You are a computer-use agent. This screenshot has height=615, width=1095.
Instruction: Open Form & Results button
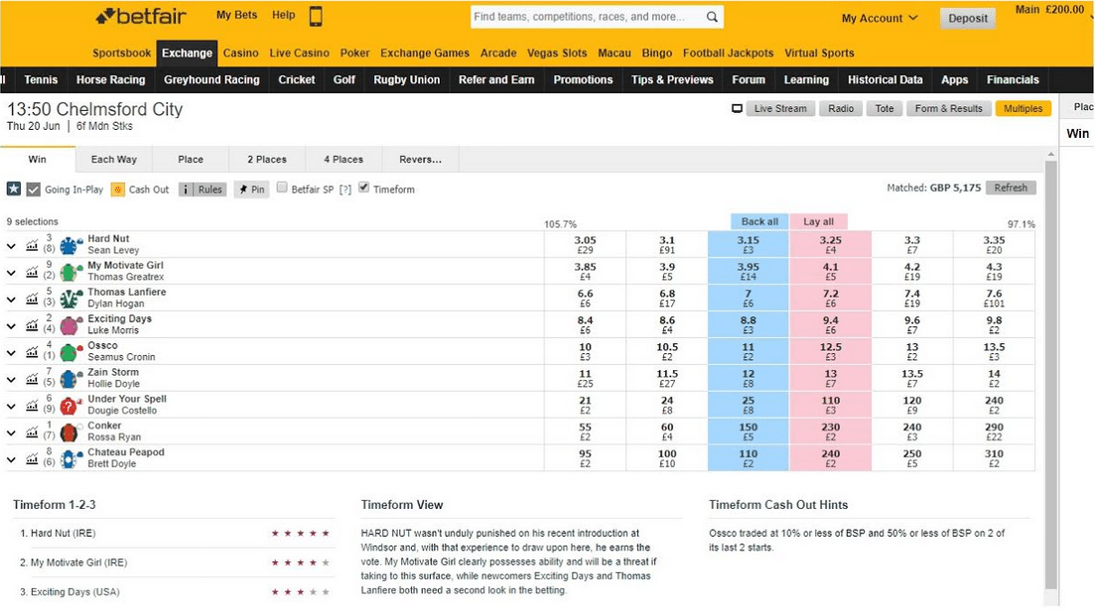coord(948,108)
